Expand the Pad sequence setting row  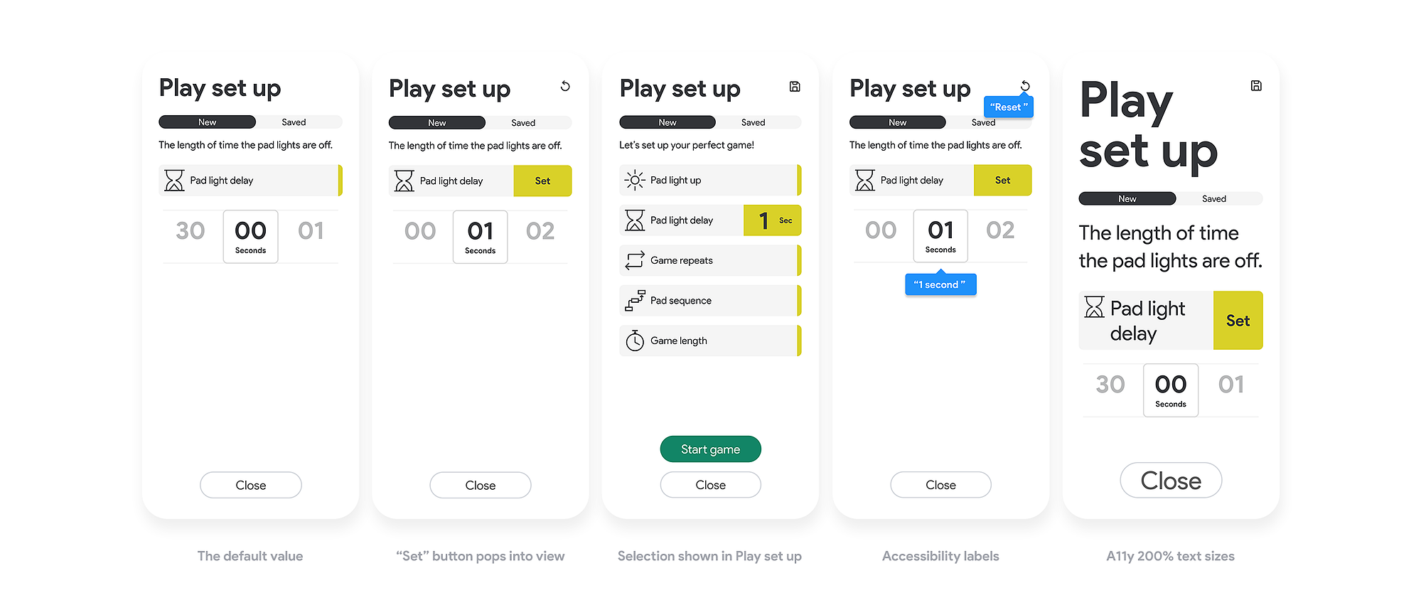pyautogui.click(x=710, y=301)
